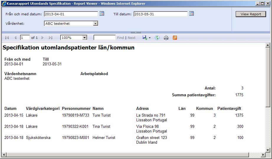The height and width of the screenshot is (159, 272).
Task: Open calendar picker for Från och med datum
Action: [102, 14]
